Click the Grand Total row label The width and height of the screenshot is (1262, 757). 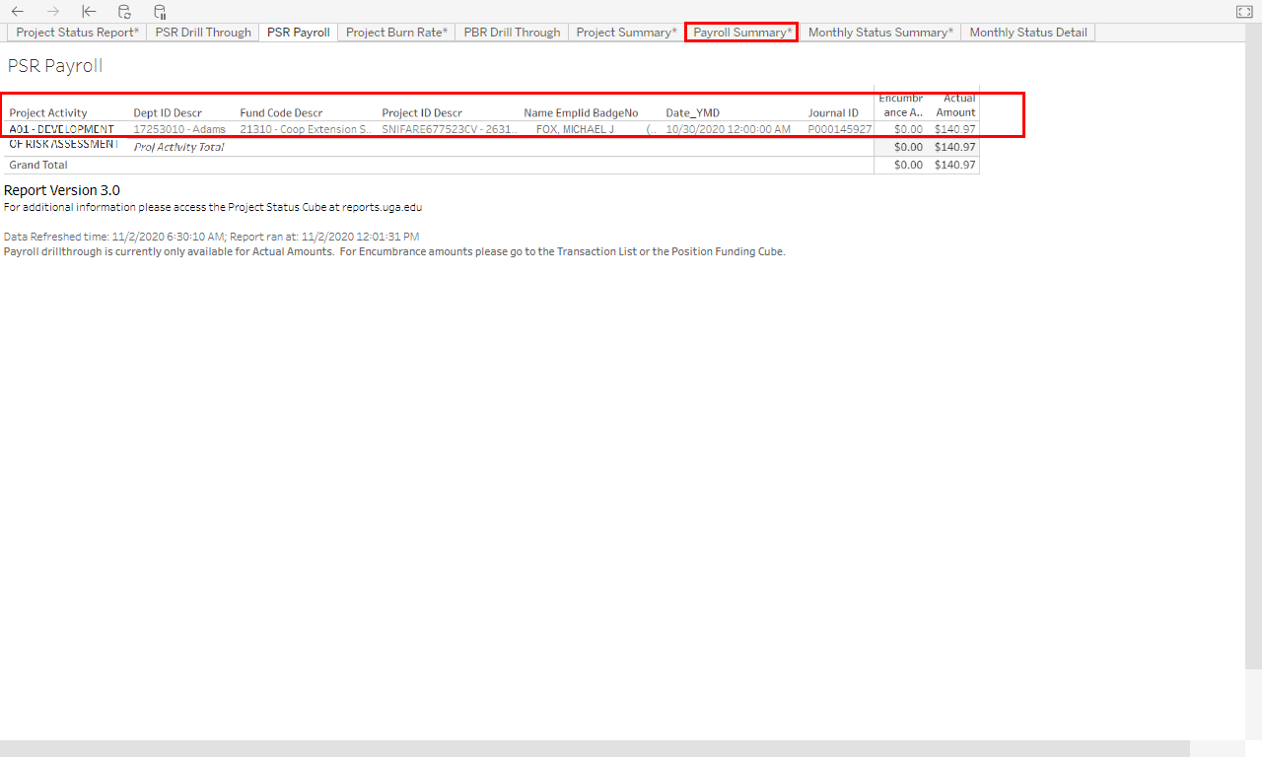point(38,165)
